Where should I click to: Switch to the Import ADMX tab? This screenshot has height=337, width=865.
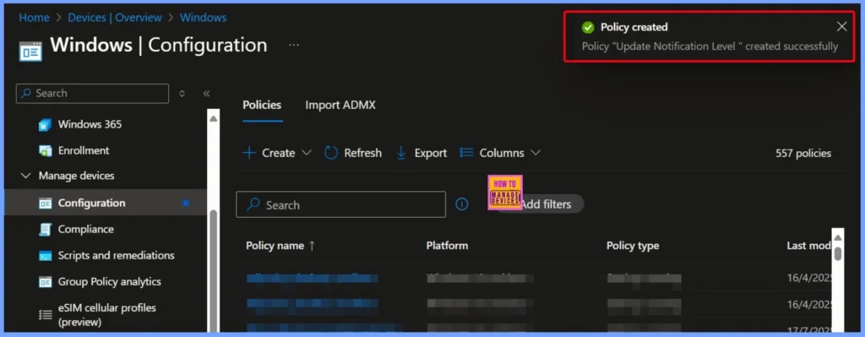[x=340, y=105]
